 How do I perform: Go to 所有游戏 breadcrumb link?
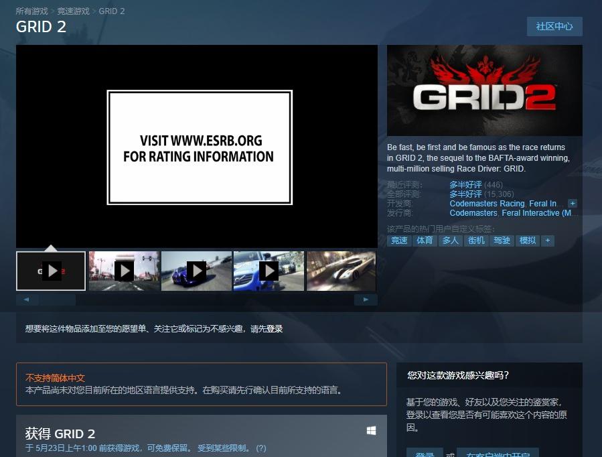[32, 11]
